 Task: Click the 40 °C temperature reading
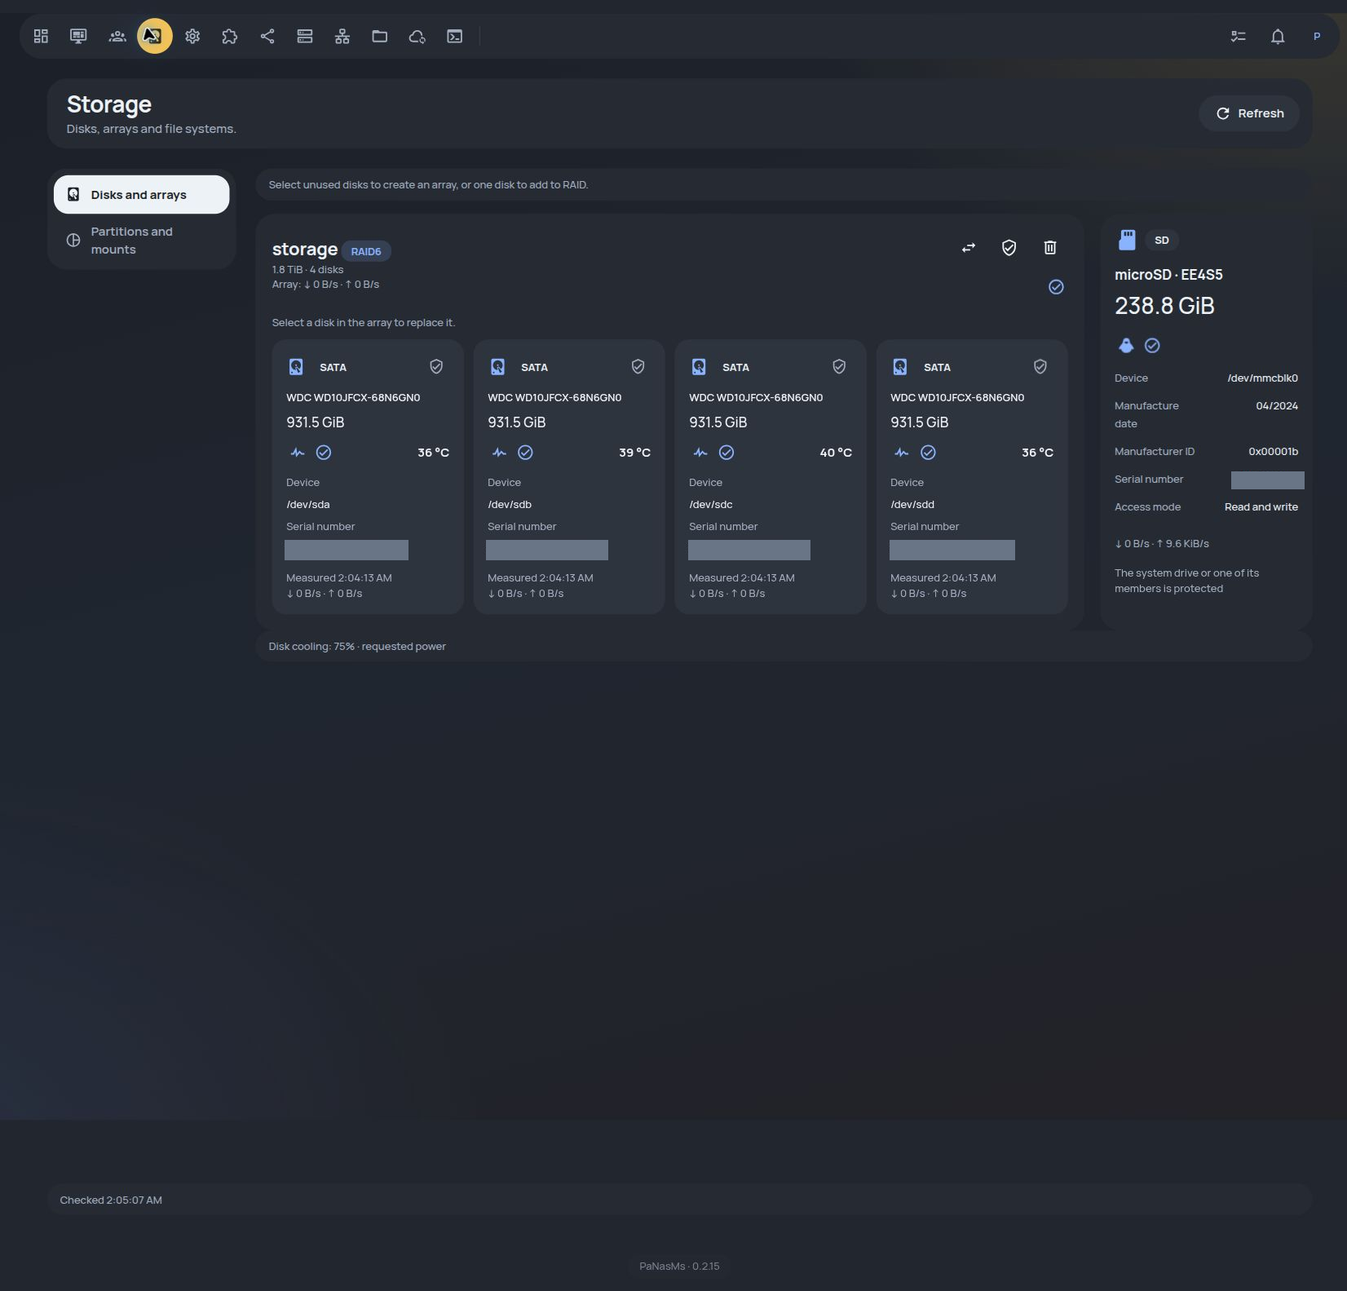tap(836, 453)
